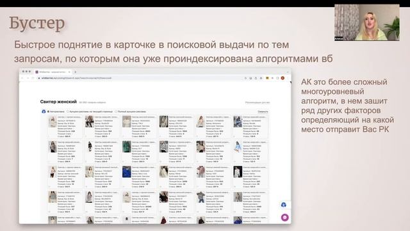
Task: Click the Свернуть button
Action: (263, 112)
